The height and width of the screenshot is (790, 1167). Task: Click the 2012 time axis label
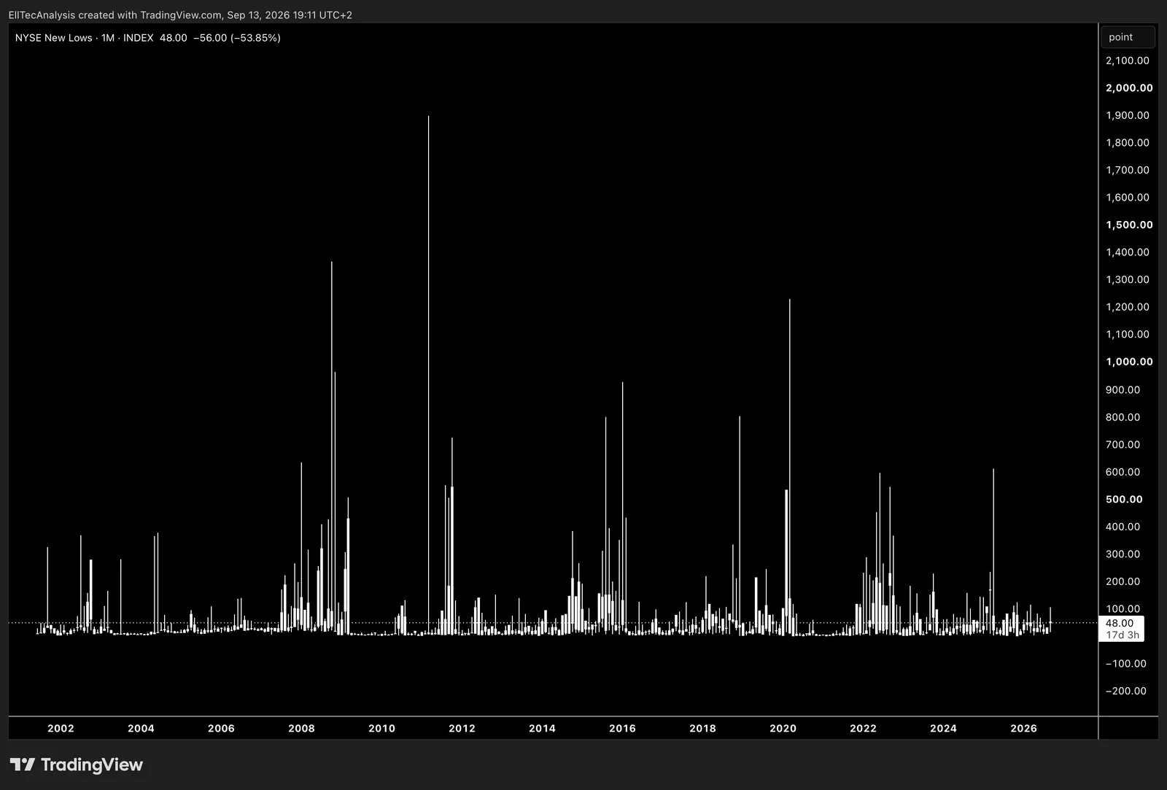pyautogui.click(x=462, y=728)
